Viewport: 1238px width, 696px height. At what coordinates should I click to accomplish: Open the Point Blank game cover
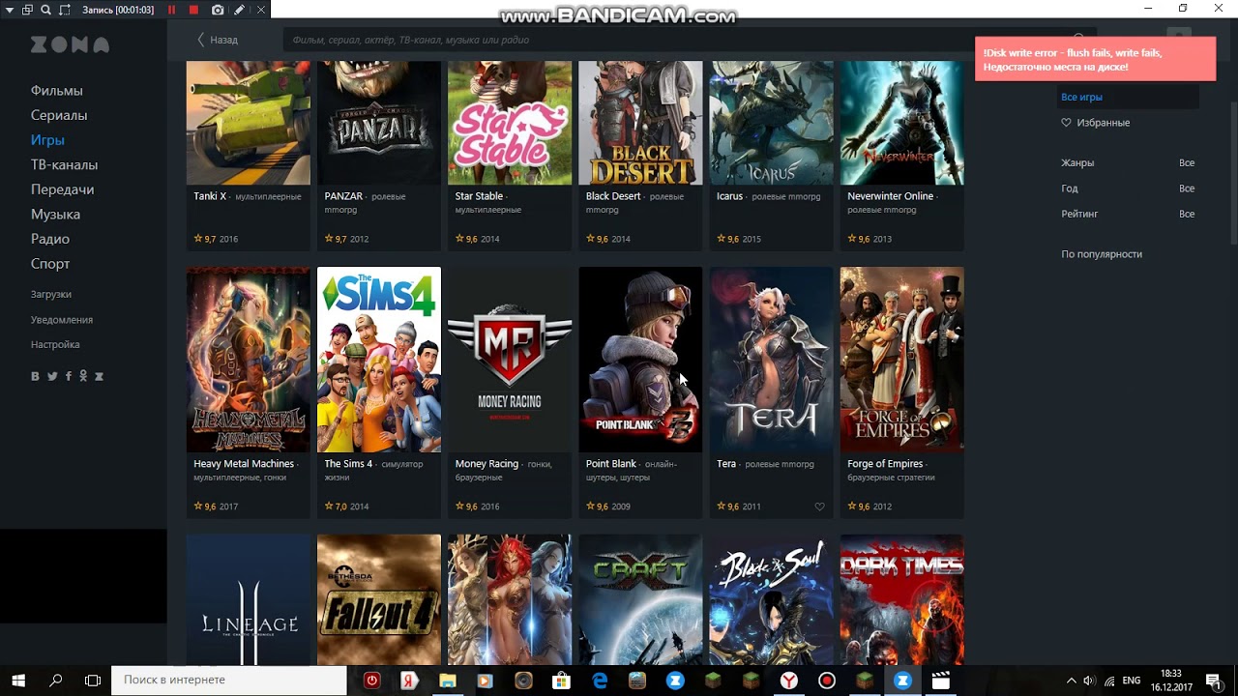[x=640, y=360]
